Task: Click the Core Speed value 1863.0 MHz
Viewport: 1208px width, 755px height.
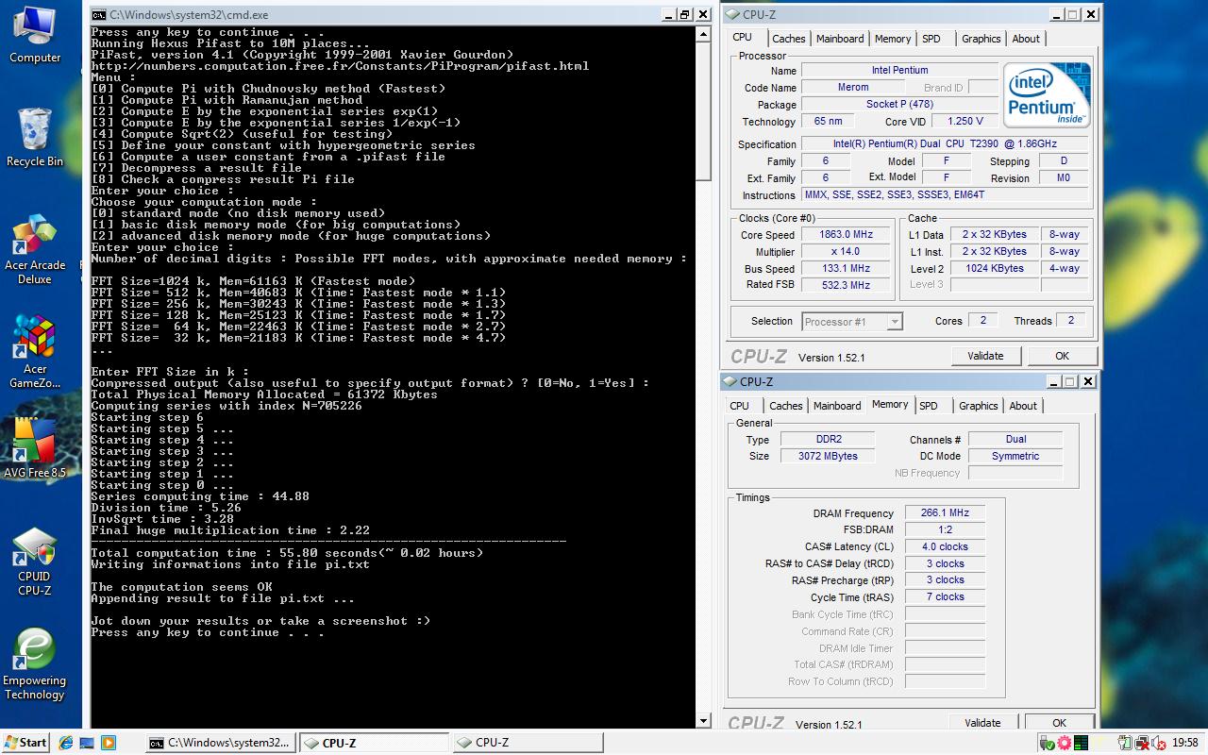Action: pos(846,235)
